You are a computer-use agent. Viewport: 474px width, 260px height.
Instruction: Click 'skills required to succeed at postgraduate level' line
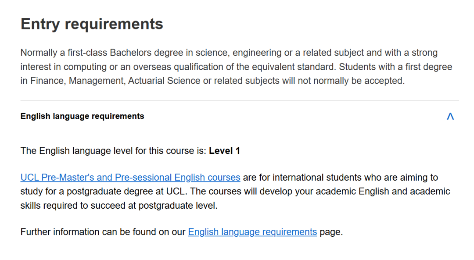(118, 206)
